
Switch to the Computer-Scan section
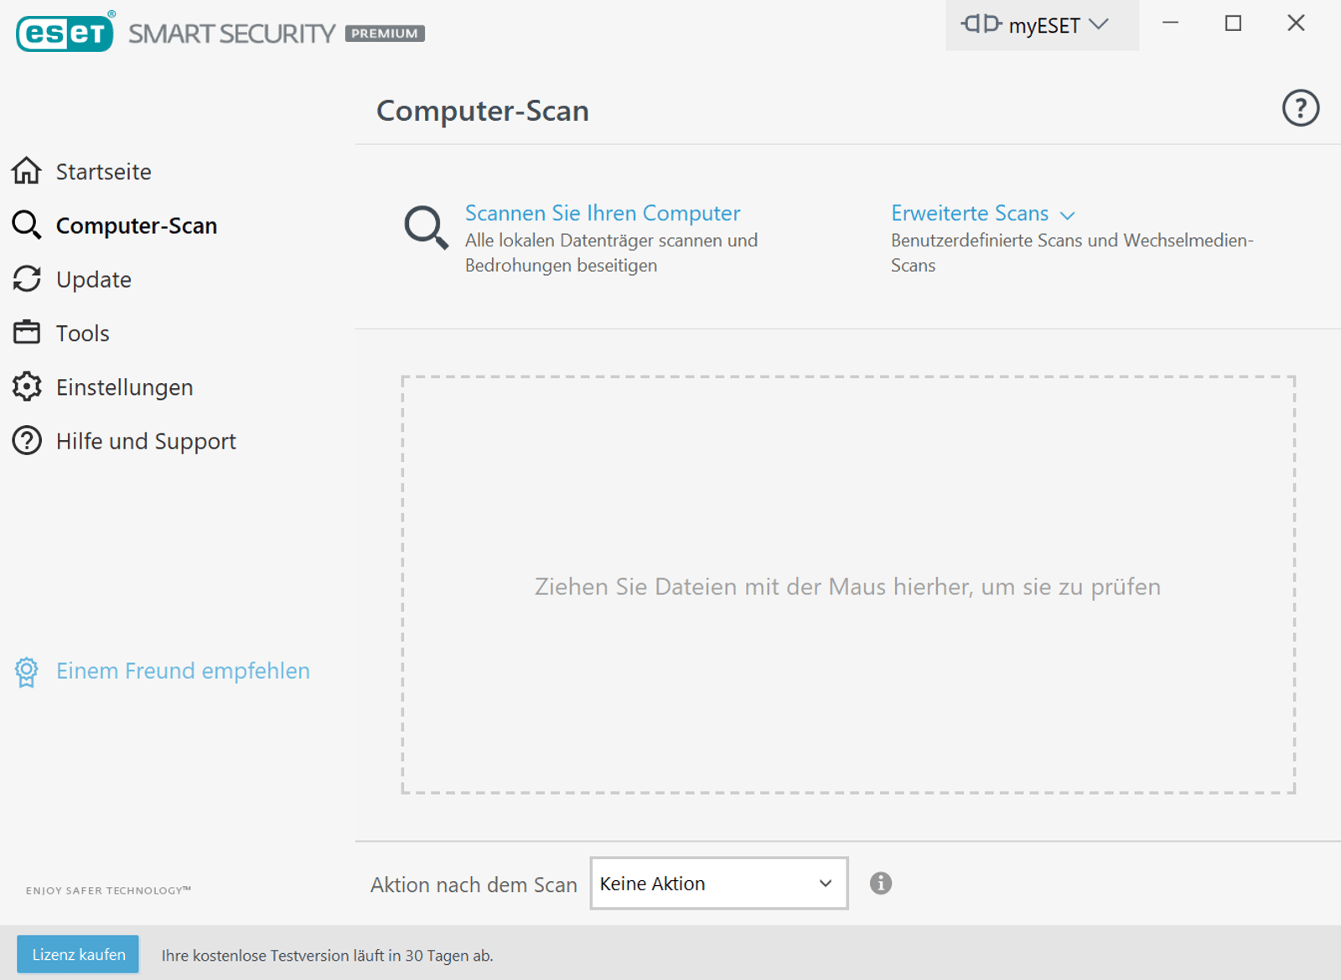136,225
